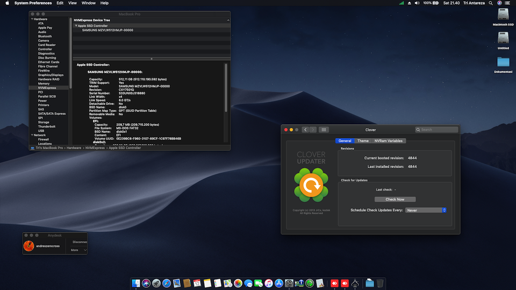The width and height of the screenshot is (516, 290).
Task: Click Disconnect button in Anydesk window
Action: 80,242
